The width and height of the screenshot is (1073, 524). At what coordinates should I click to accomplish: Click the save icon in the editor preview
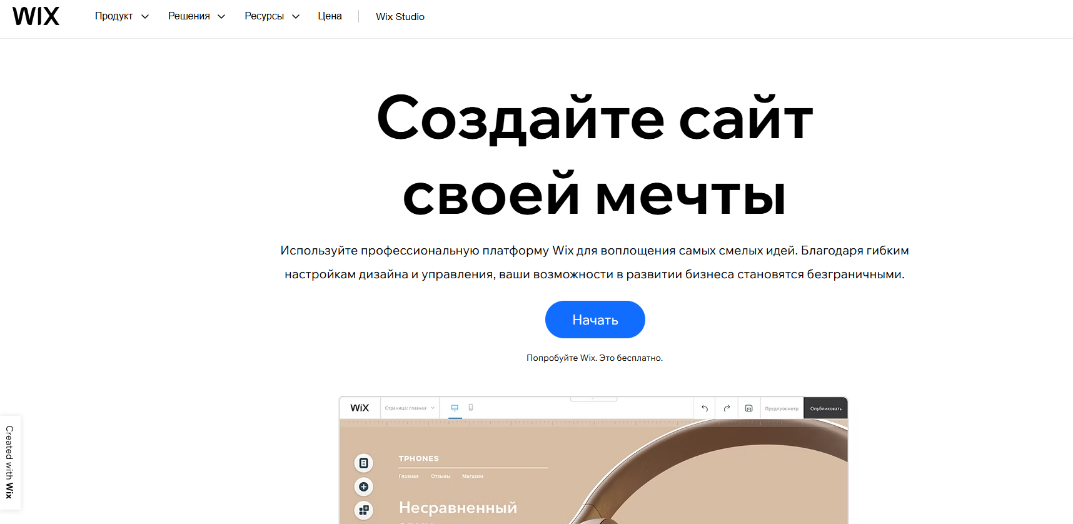click(x=748, y=408)
